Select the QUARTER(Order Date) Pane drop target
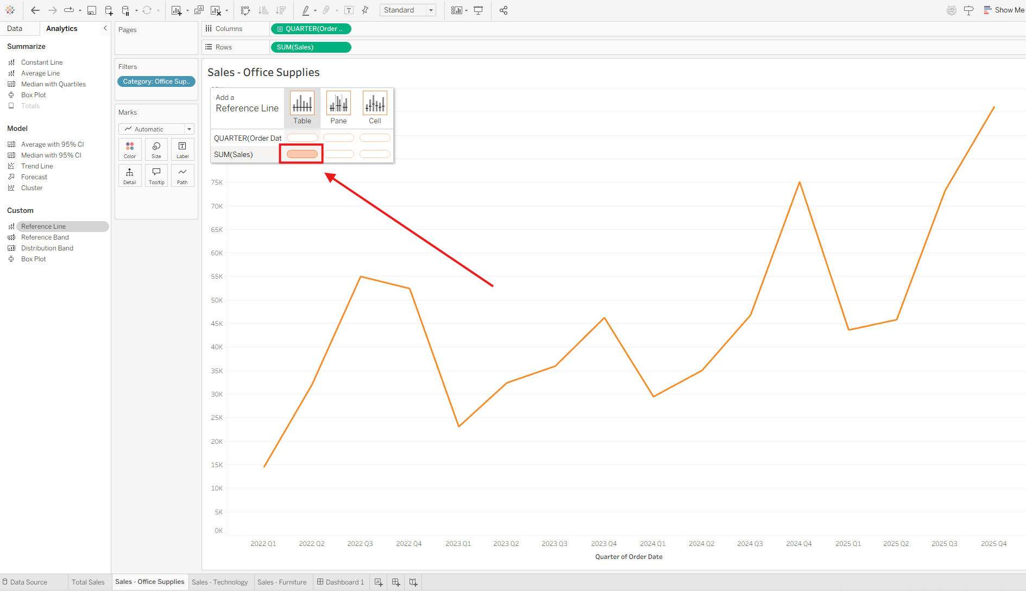The image size is (1026, 591). (338, 138)
